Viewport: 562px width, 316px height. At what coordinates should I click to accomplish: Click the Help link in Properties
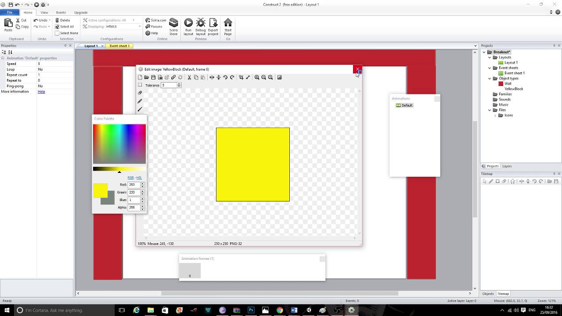41,92
